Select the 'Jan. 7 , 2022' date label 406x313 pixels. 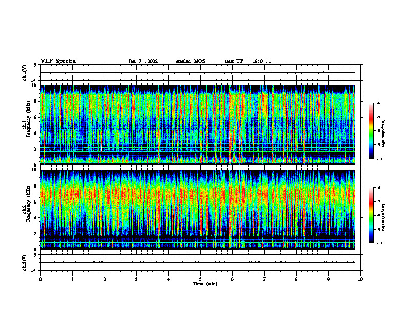tap(143, 61)
